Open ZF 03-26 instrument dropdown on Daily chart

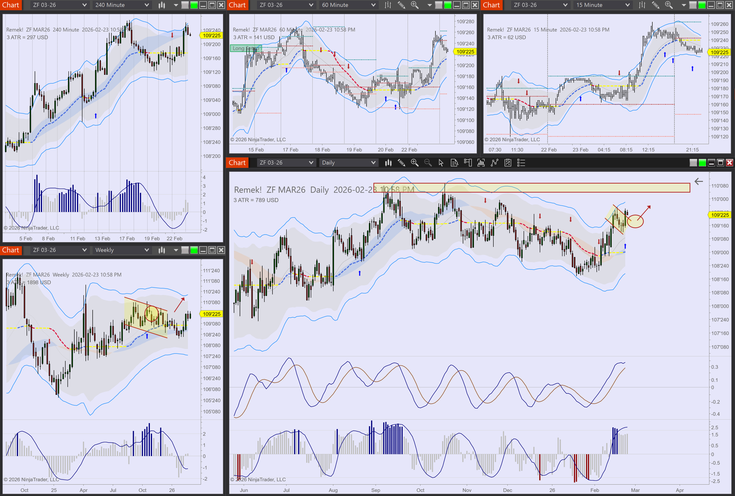(286, 162)
